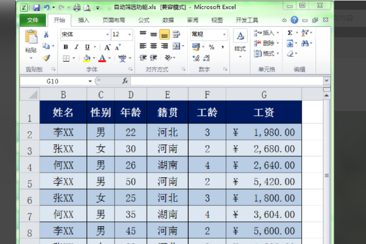Decrease font size with small A icon
This screenshot has height=244, width=366.
click(118, 47)
